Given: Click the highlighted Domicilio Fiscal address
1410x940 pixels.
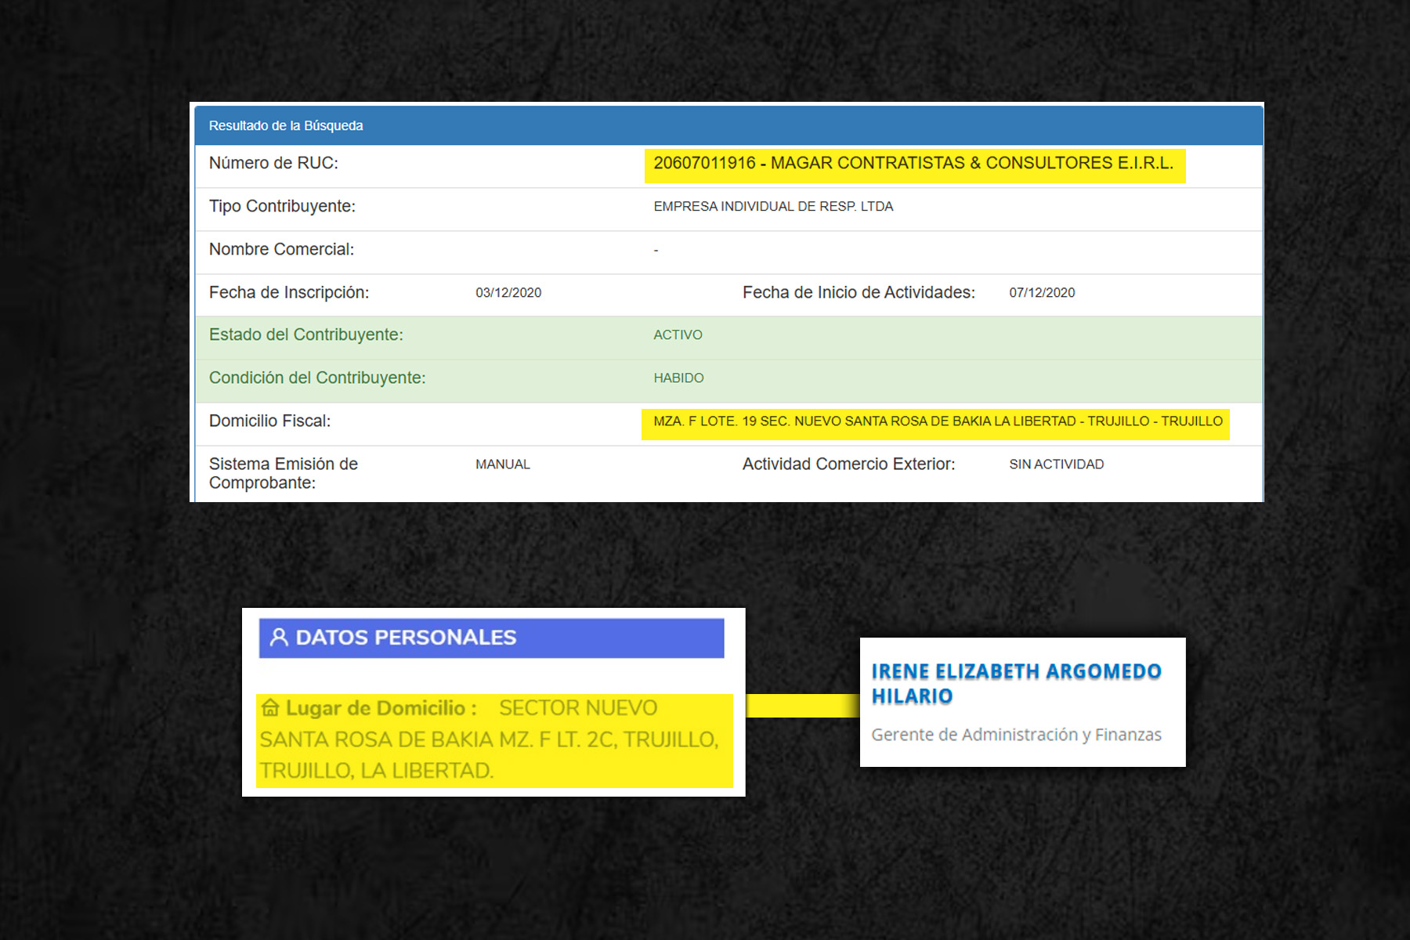Looking at the screenshot, I should pyautogui.click(x=938, y=421).
